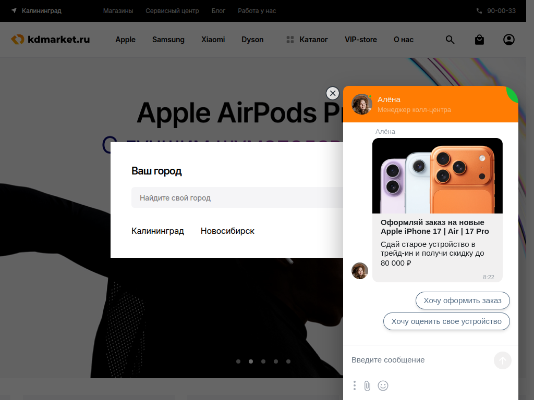
Task: Click the attach file paperclip icon
Action: coord(367,385)
